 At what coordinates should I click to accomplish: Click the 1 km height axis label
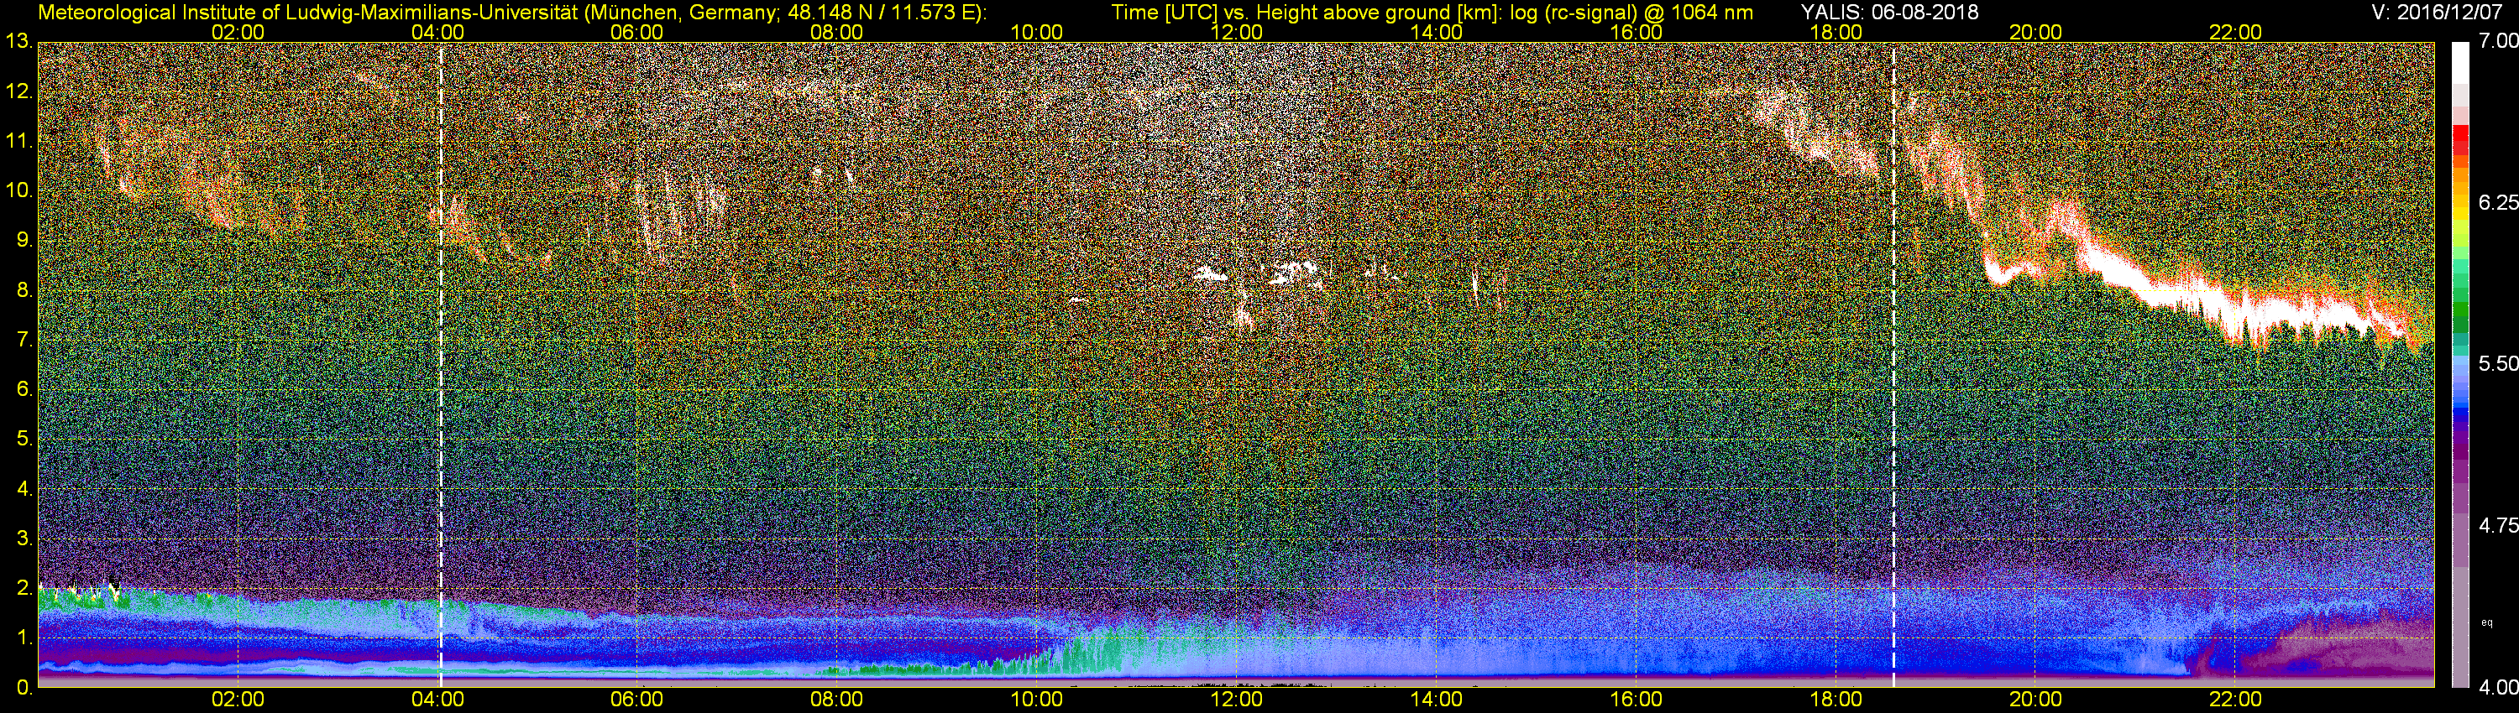point(24,638)
